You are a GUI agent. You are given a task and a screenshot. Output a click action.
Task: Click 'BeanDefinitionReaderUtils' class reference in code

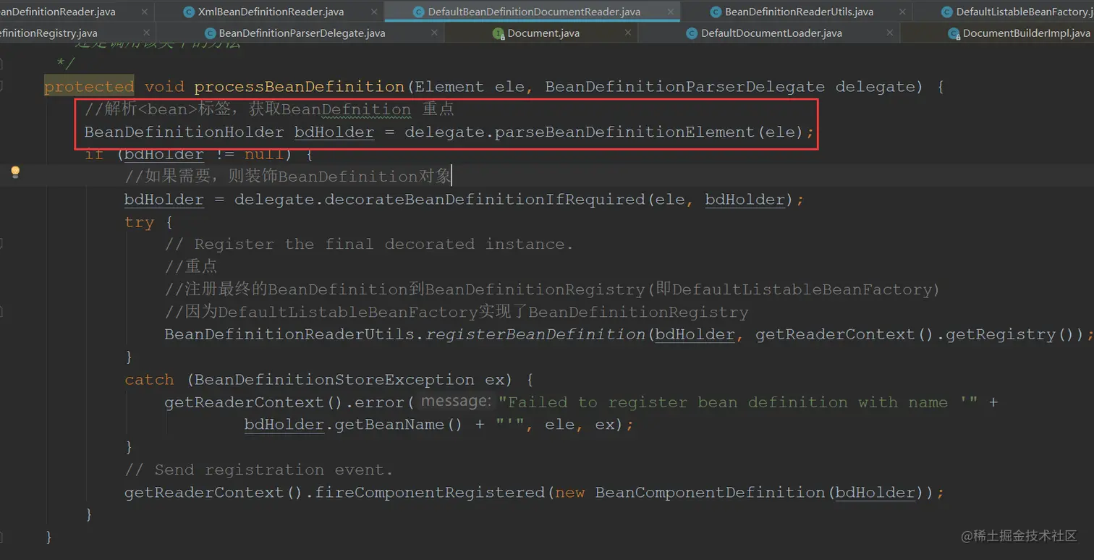[289, 334]
